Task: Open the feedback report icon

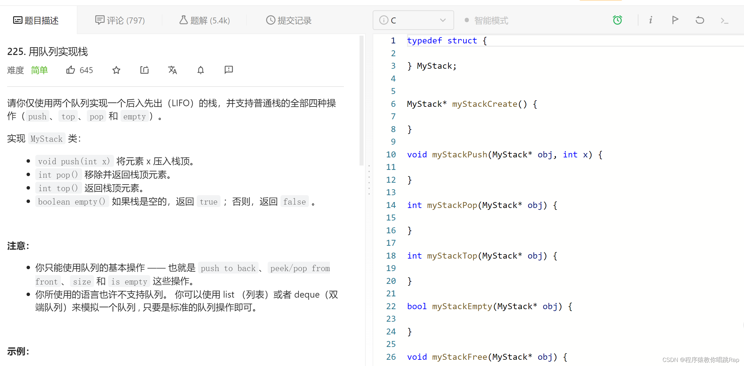Action: tap(229, 70)
